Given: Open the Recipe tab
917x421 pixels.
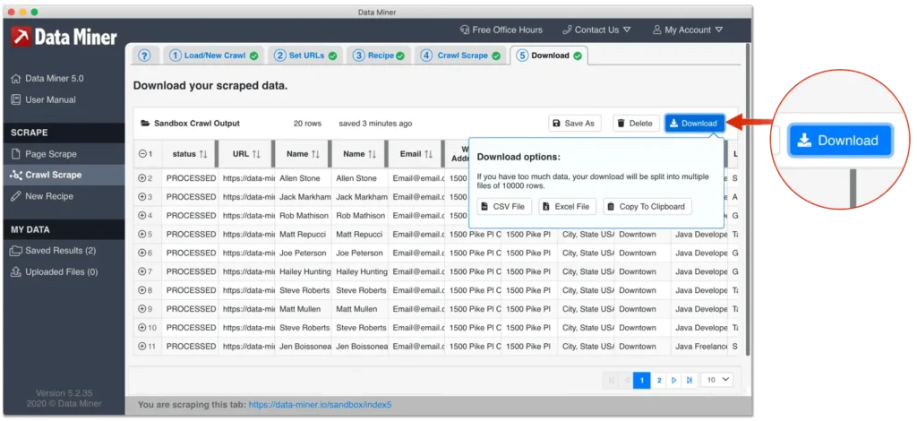Looking at the screenshot, I should [379, 56].
